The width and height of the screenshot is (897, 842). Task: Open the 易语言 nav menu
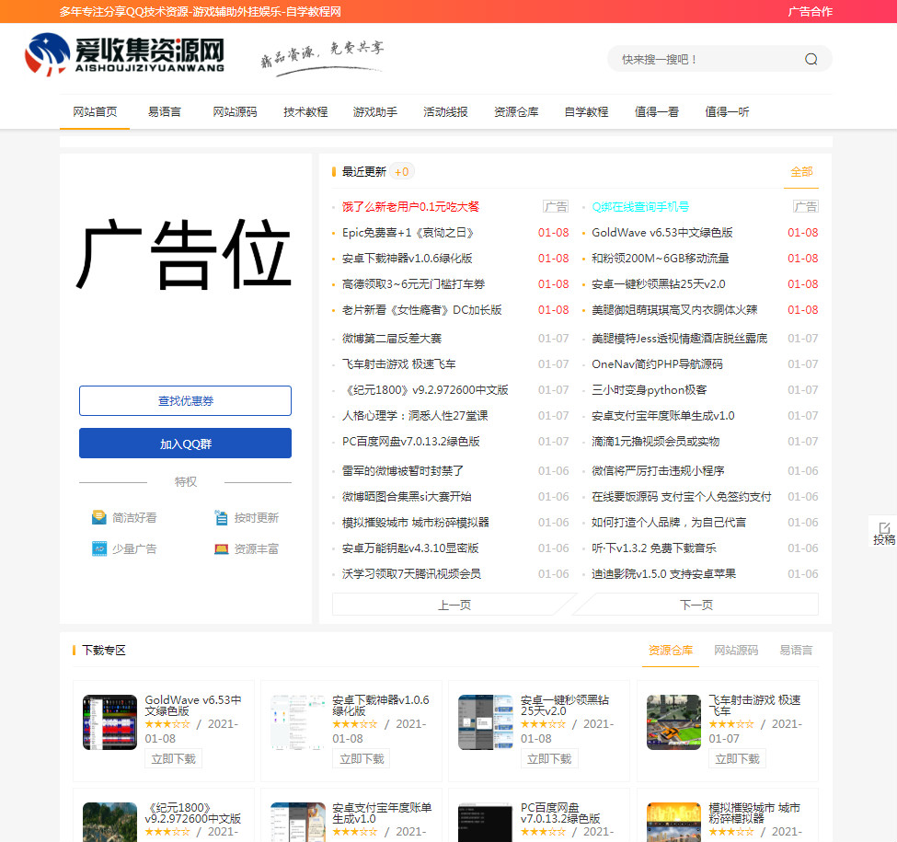[165, 111]
